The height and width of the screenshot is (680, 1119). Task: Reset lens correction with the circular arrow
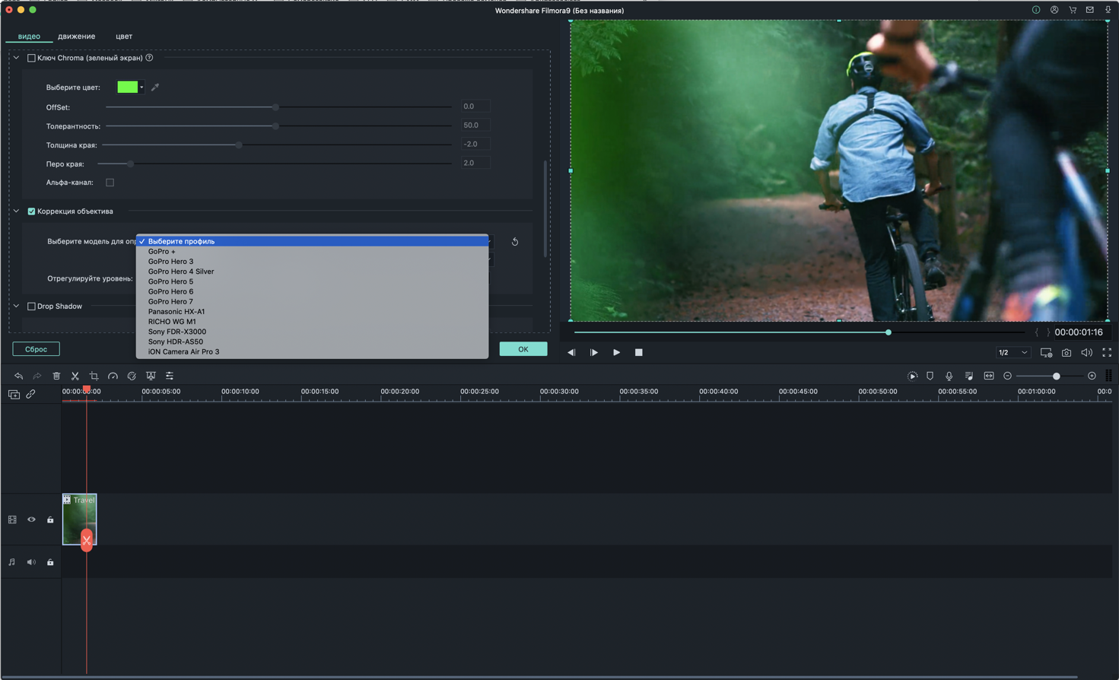[515, 242]
